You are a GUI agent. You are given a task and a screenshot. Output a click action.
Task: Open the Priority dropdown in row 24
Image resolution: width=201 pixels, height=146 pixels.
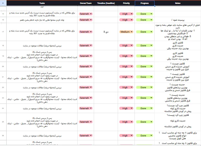[126, 108]
